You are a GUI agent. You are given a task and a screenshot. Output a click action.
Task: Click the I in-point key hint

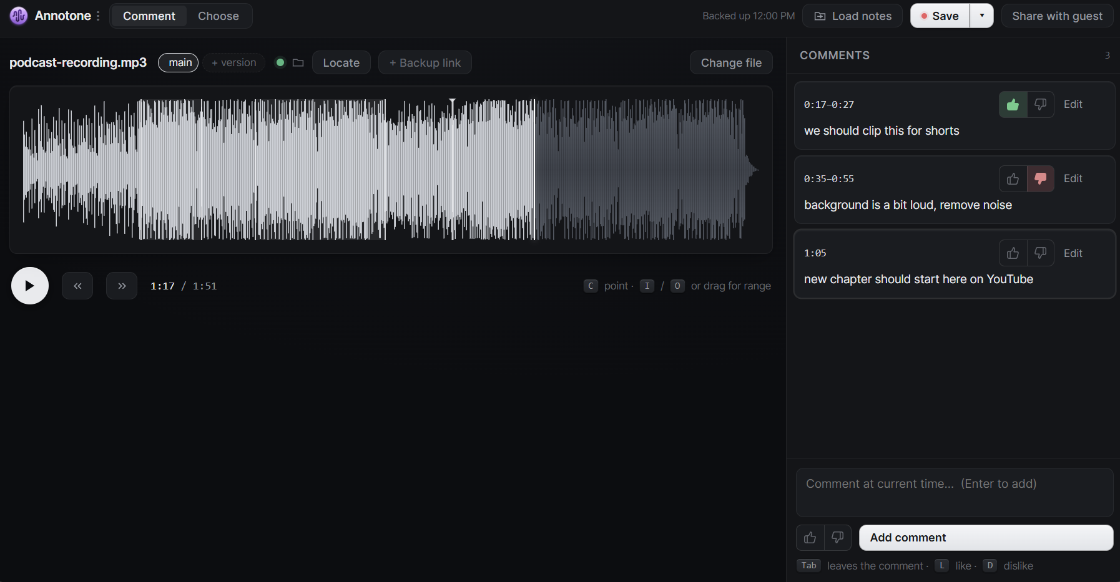click(x=647, y=286)
